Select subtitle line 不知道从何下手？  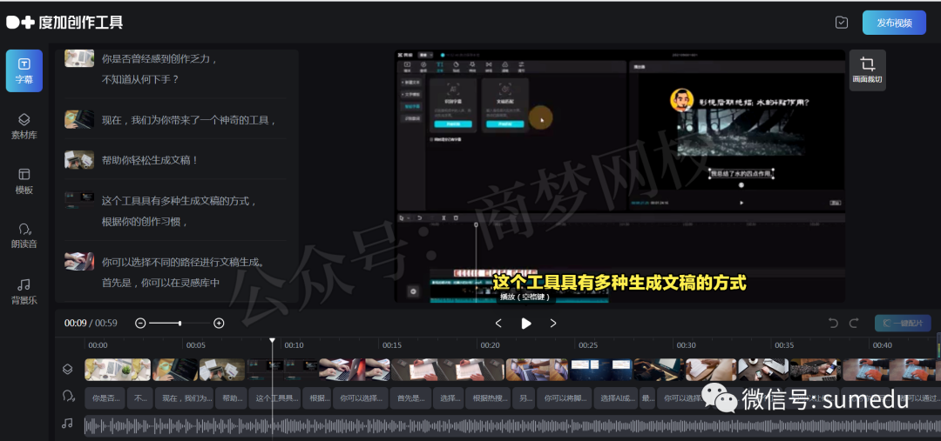tap(140, 78)
